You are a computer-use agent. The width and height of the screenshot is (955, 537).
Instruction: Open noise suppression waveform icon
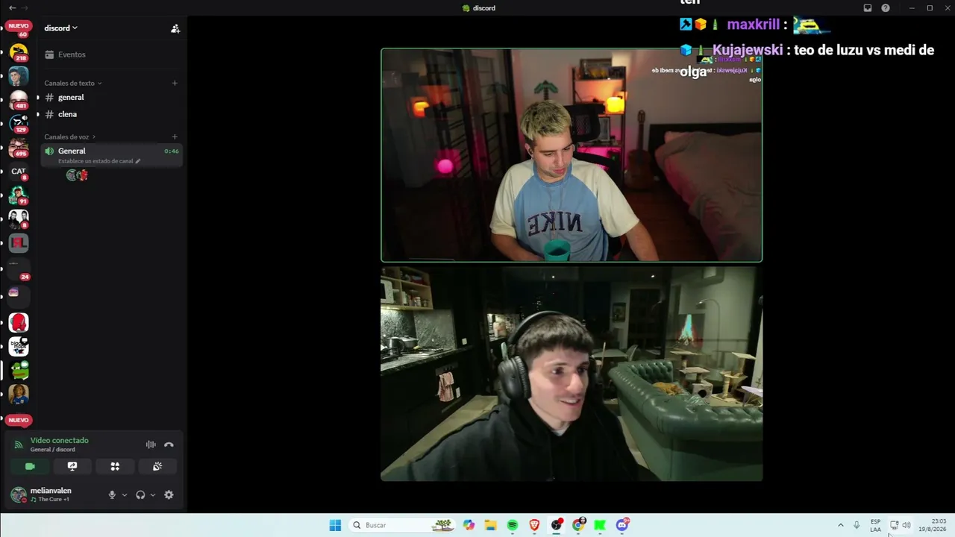tap(151, 445)
